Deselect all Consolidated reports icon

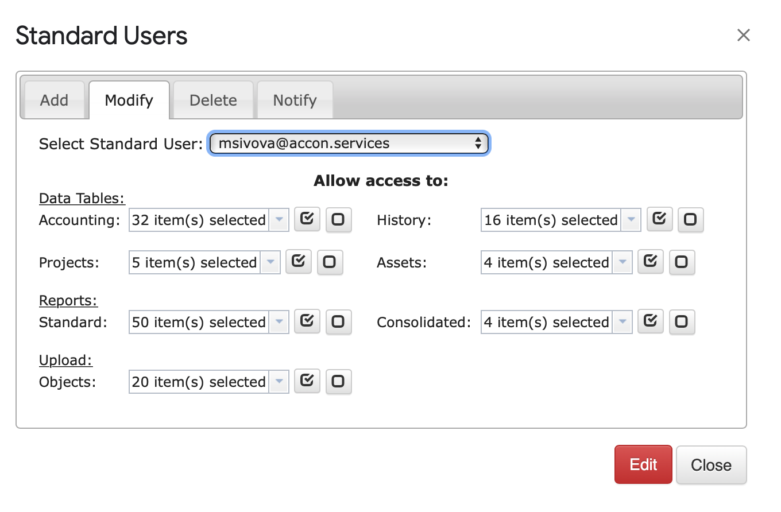(x=682, y=322)
